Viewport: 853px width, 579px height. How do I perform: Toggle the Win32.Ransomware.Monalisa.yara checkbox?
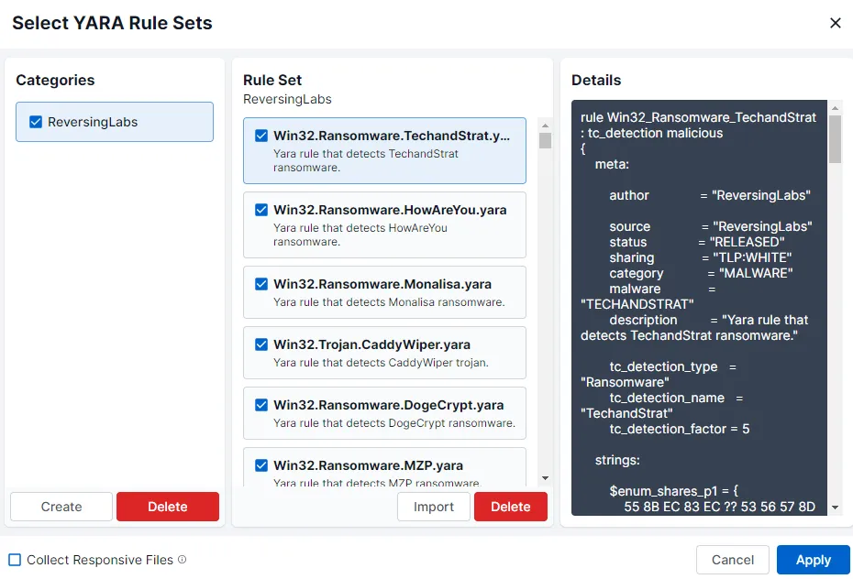(x=260, y=284)
